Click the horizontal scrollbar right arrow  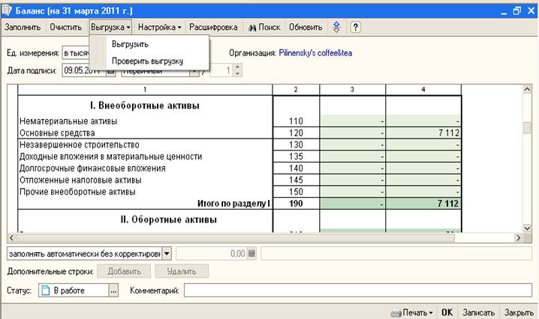pos(519,237)
